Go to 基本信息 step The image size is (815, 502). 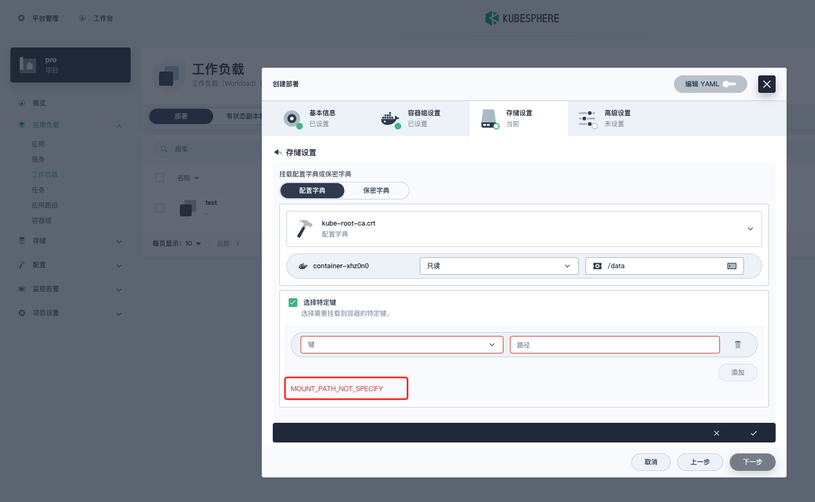click(310, 118)
